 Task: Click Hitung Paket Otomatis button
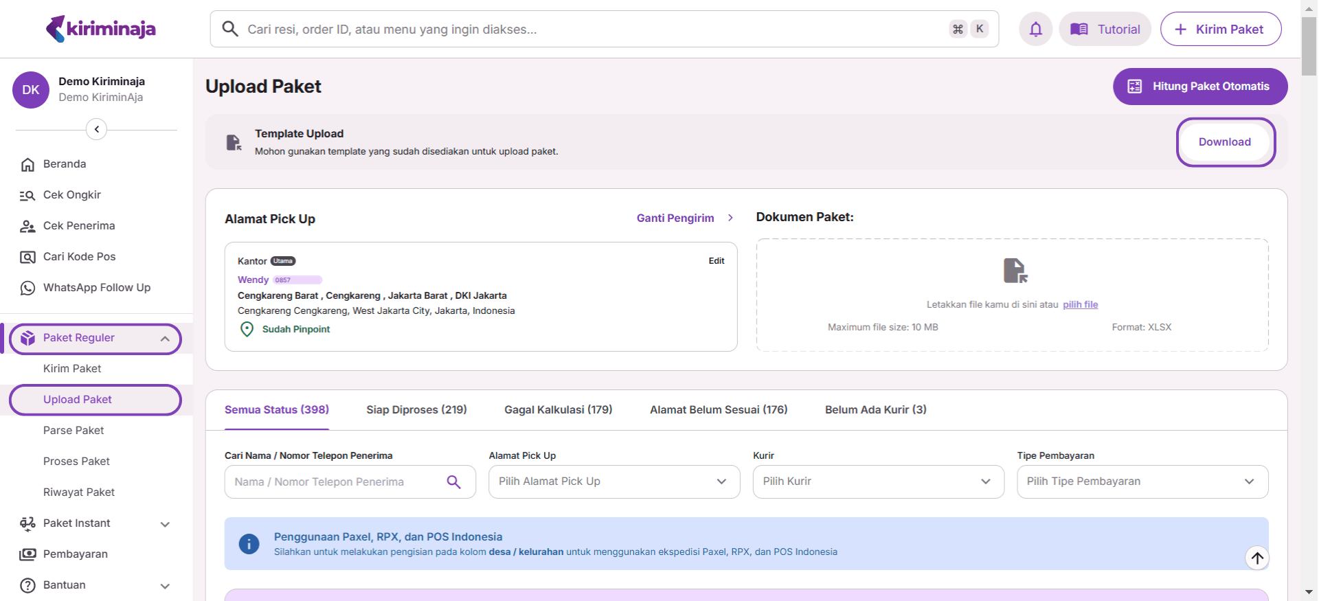[x=1199, y=87]
